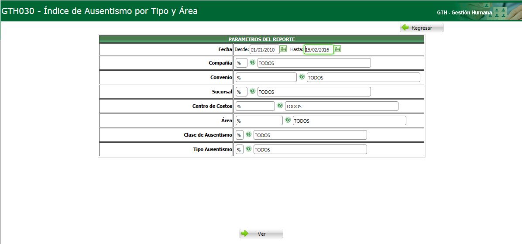The height and width of the screenshot is (244, 522).
Task: Click the Centro de Costos TODOS field
Action: [342, 106]
